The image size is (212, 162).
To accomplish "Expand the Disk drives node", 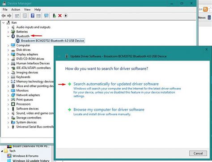I will (8, 50).
